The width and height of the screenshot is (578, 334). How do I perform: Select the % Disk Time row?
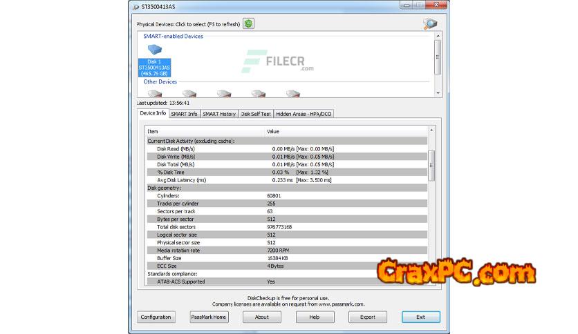(287, 172)
